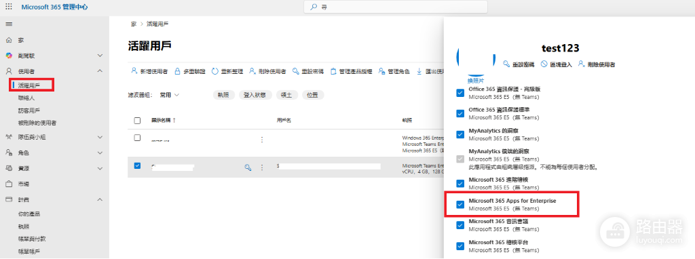Viewport: 695px width, 259px height.
Task: Uncheck Microsoft 365 音訊會議 checkbox
Action: pos(460,225)
